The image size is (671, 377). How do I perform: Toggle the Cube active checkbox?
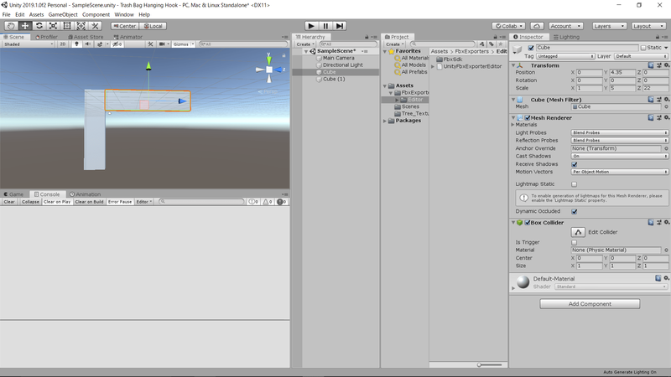[x=531, y=48]
